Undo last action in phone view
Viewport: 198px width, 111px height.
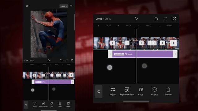point(61,60)
